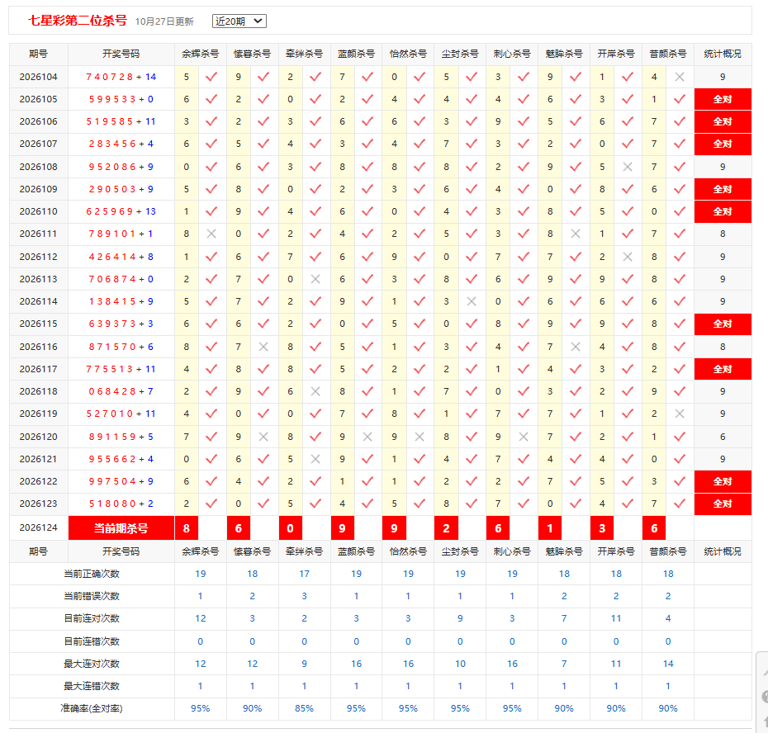Click the X mark in row 2026118

click(x=315, y=391)
